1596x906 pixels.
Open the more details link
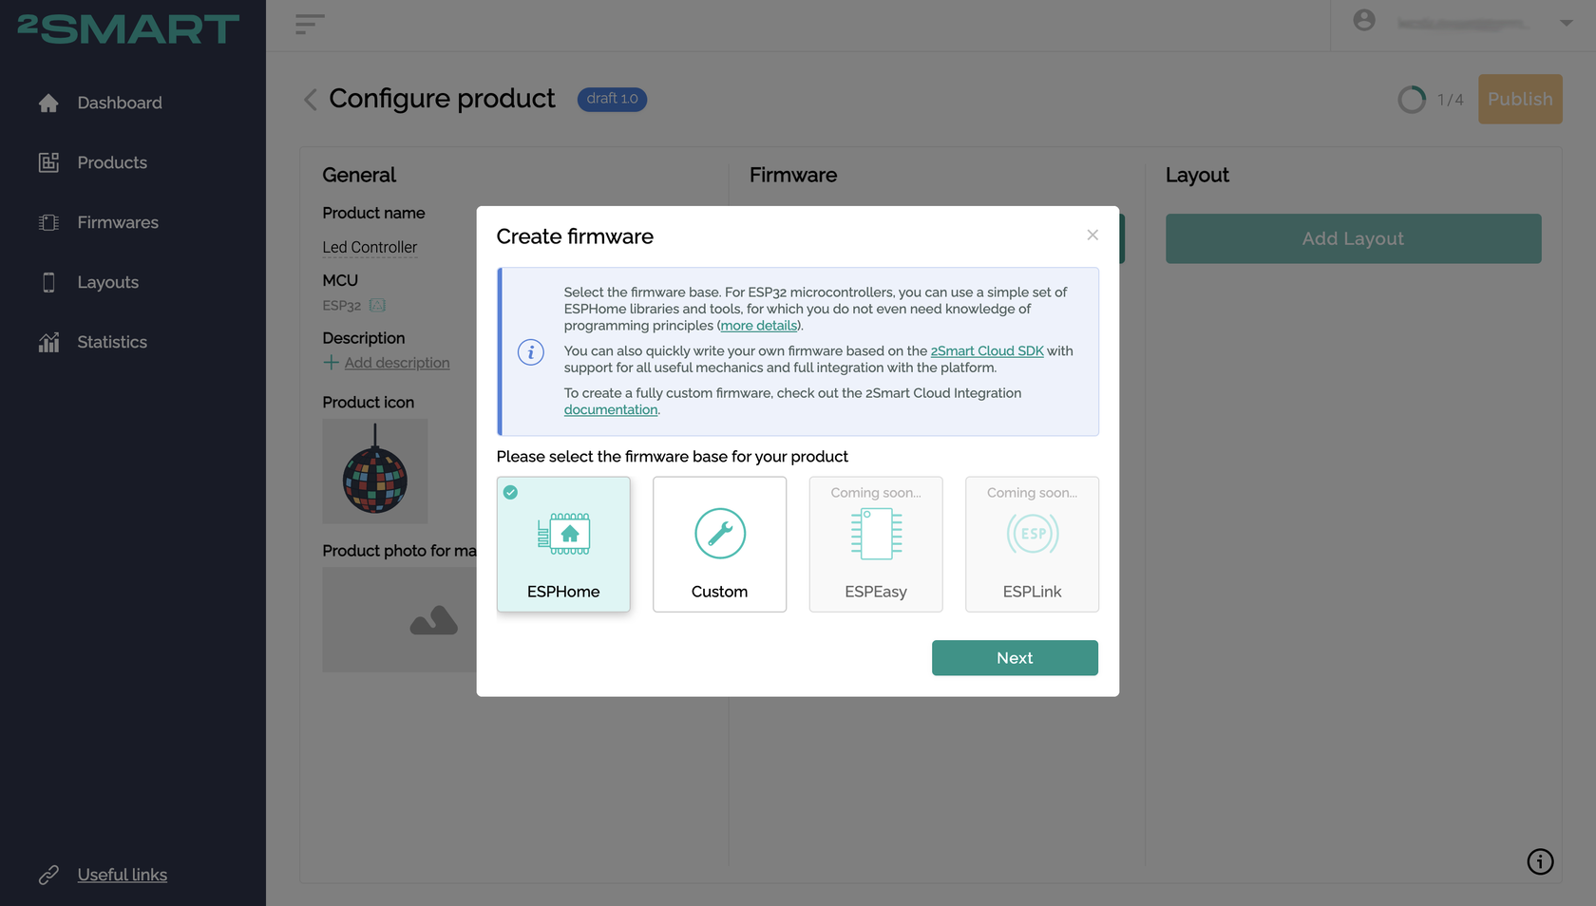759,326
